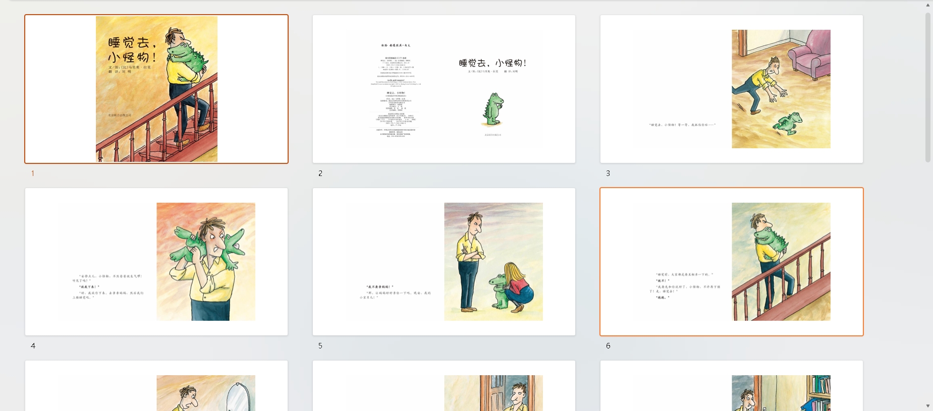
Task: Click slide number 2 label
Action: coord(320,173)
